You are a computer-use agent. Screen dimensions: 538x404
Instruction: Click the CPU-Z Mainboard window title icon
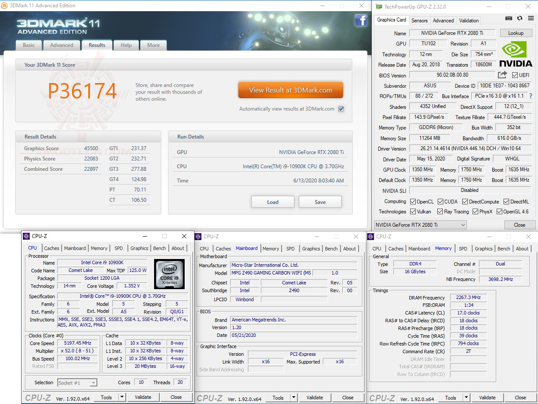pos(198,236)
